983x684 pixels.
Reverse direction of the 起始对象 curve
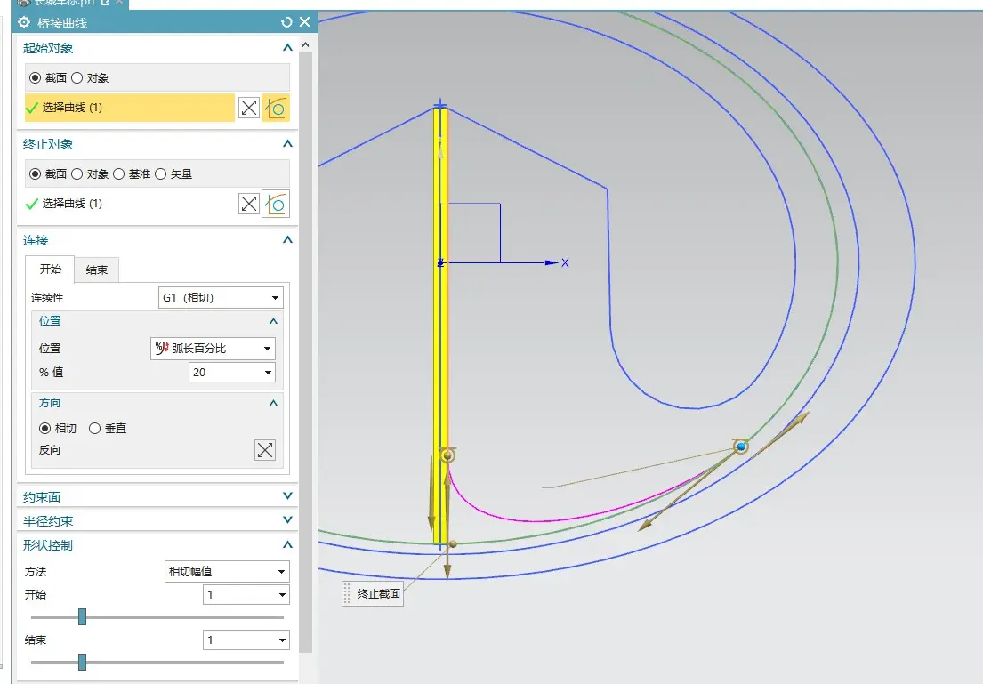[249, 108]
